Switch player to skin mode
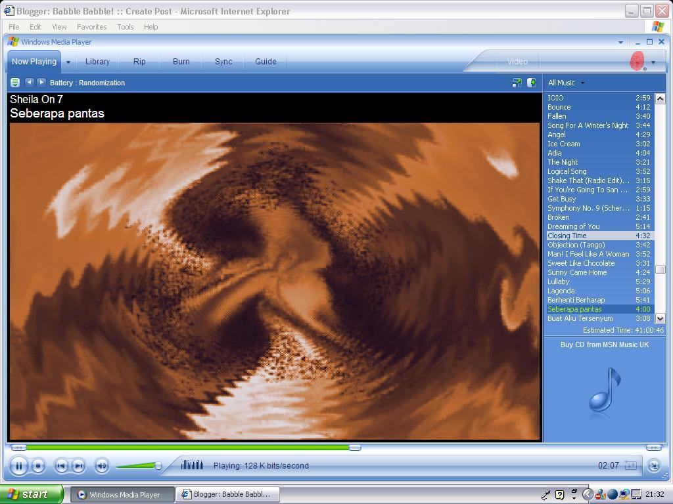Viewport: 673px width, 504px height. click(x=654, y=465)
